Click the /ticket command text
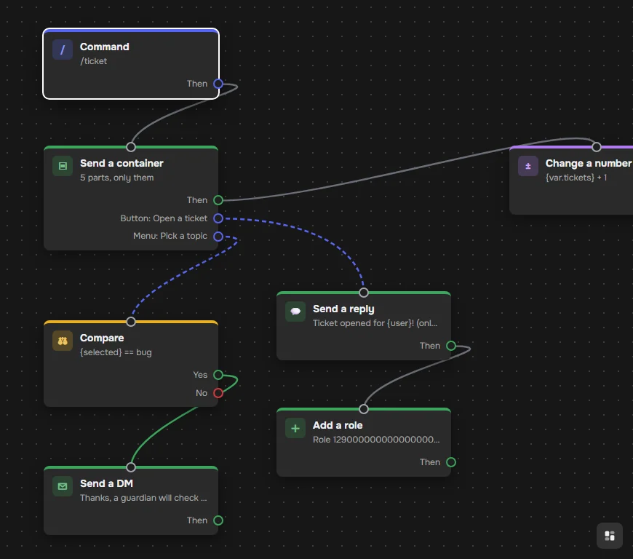Image resolution: width=633 pixels, height=559 pixels. (x=94, y=61)
